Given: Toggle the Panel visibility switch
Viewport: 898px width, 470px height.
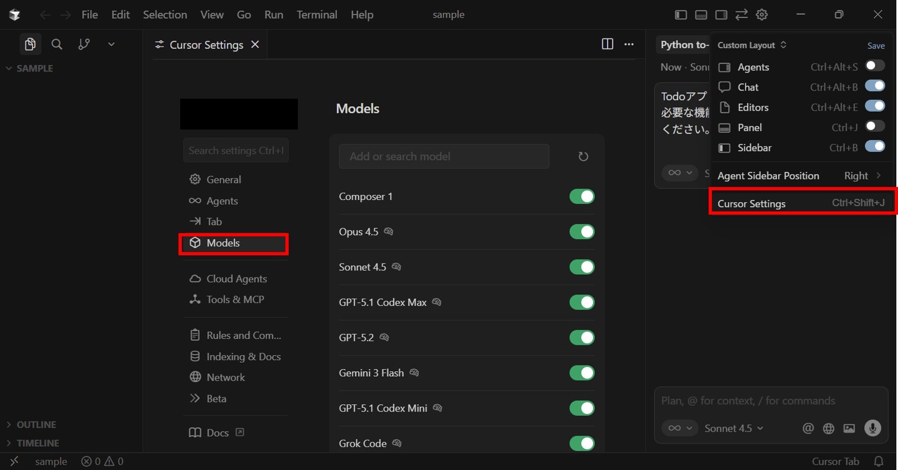Looking at the screenshot, I should click(x=875, y=127).
